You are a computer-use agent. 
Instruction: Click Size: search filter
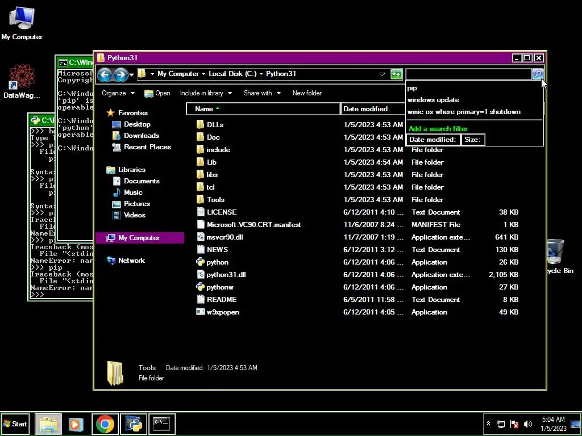coord(473,140)
